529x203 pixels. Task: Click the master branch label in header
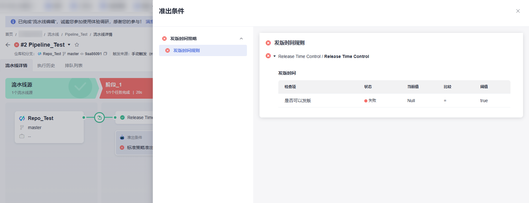73,54
